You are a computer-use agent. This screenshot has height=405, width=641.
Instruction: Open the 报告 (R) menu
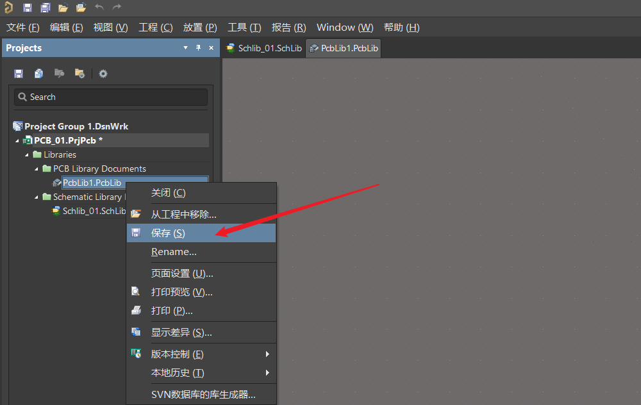pos(288,28)
